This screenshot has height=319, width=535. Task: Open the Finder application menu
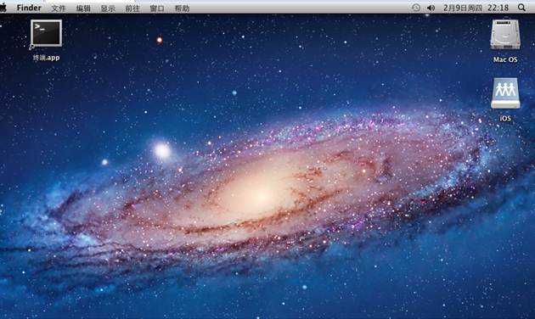tap(29, 8)
